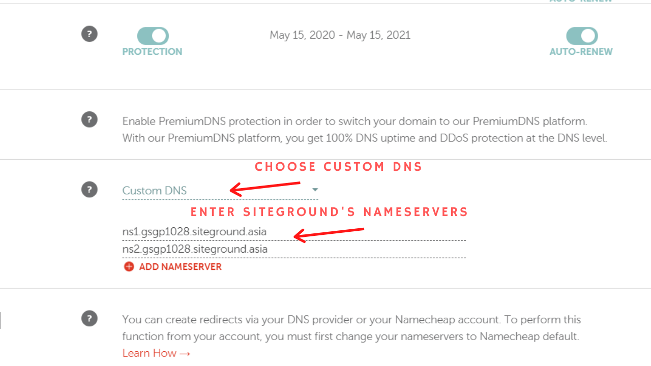Open the Custom DNS selection field
The height and width of the screenshot is (366, 651).
220,191
